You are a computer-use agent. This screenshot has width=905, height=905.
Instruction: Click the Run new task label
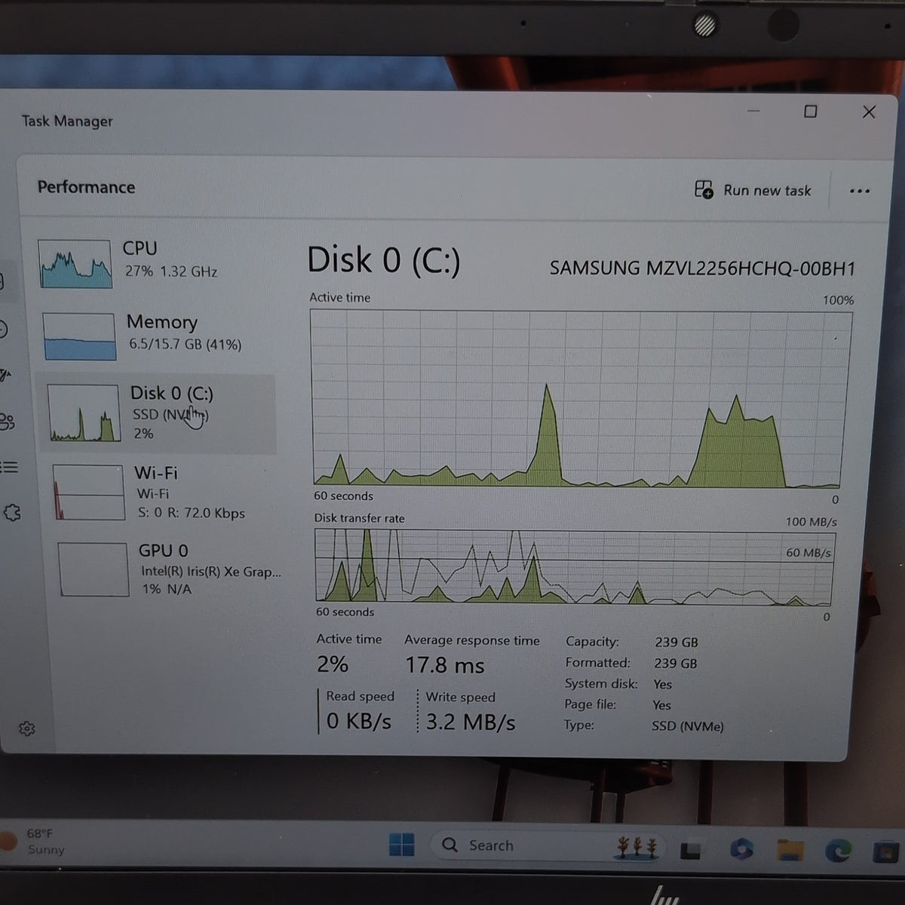point(767,190)
